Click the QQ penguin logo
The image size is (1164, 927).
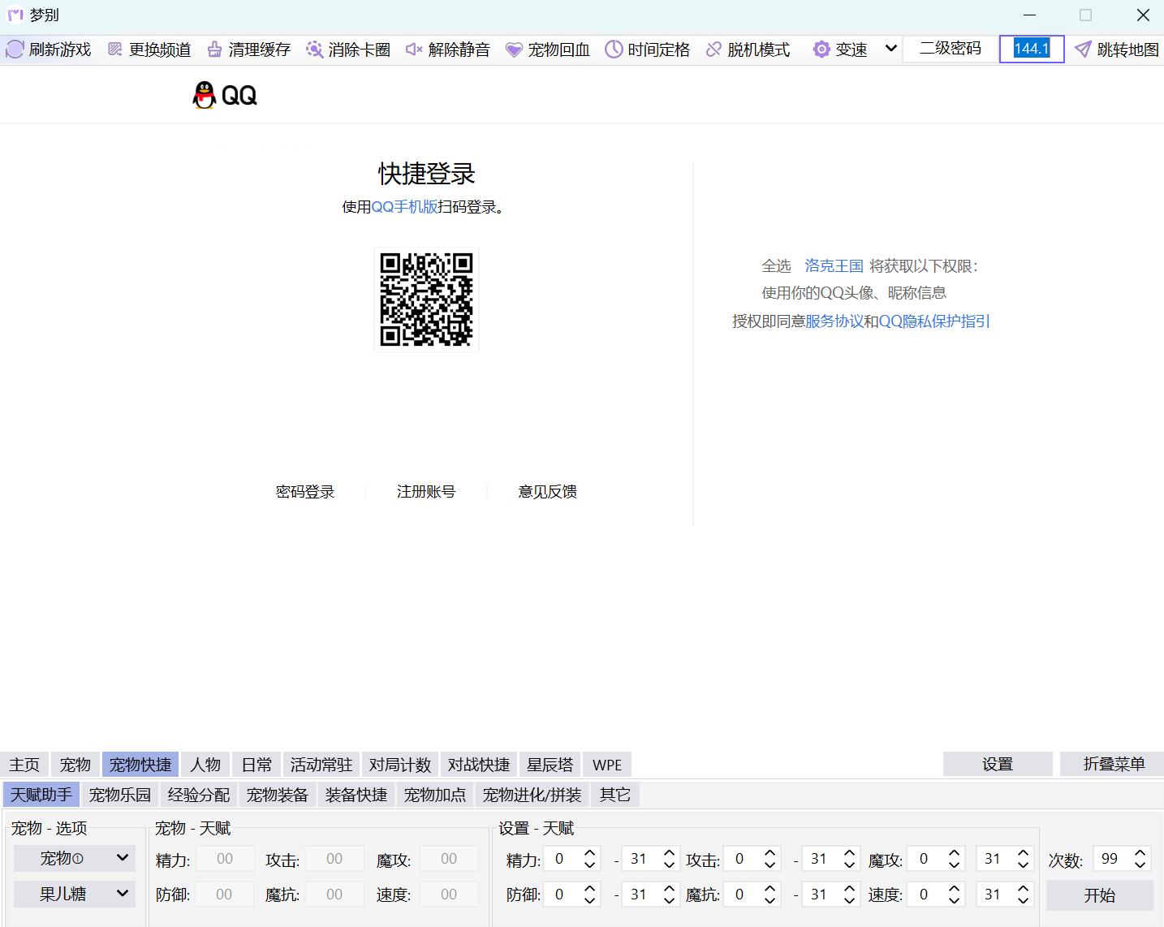point(205,95)
